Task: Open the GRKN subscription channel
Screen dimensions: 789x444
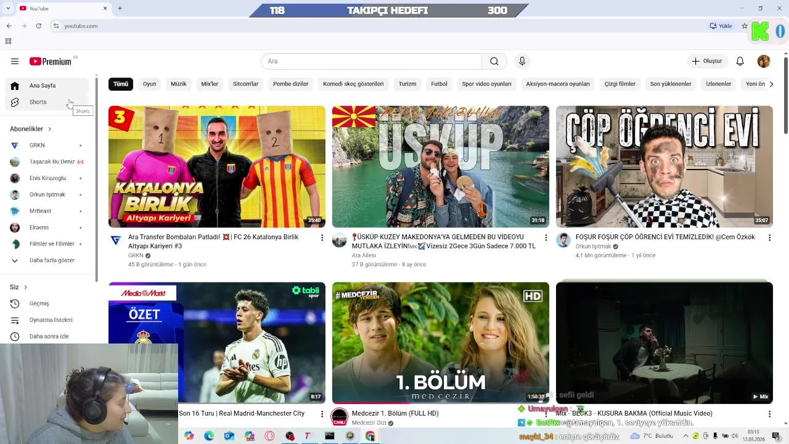Action: point(46,145)
